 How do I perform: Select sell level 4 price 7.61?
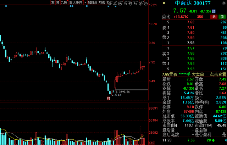tap(191, 27)
